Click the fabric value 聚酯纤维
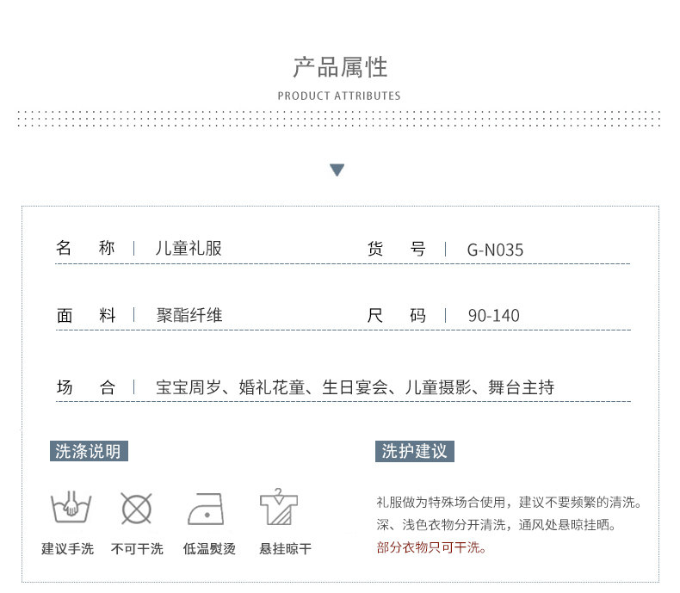The height and width of the screenshot is (593, 680). click(189, 315)
